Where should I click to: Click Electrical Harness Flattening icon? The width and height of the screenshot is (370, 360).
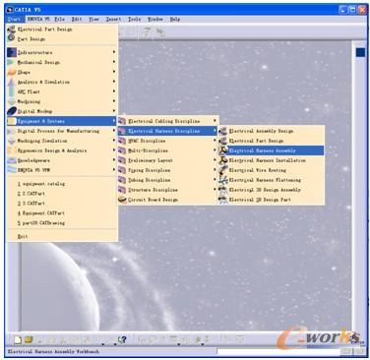(x=223, y=180)
